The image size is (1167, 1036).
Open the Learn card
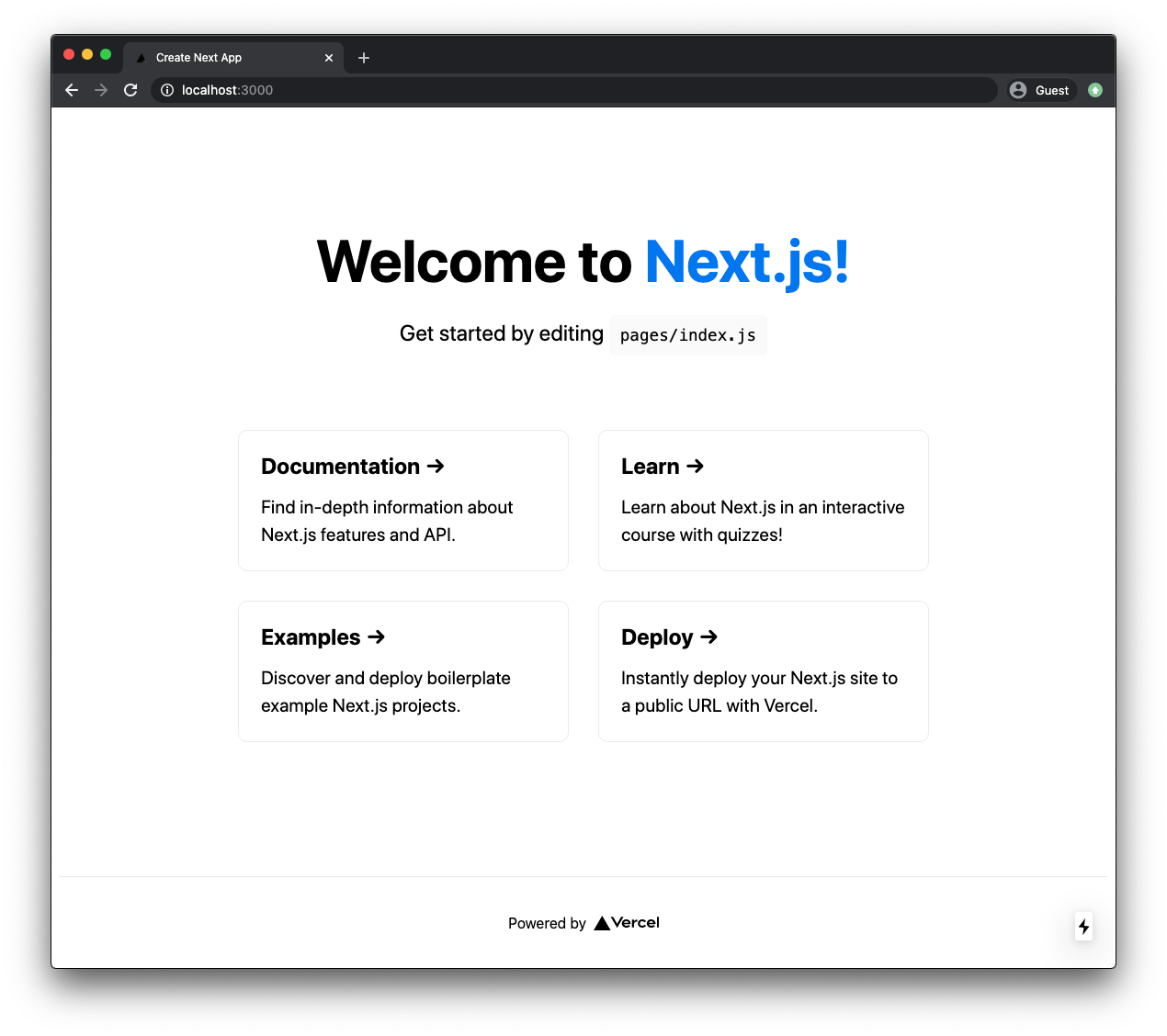763,501
